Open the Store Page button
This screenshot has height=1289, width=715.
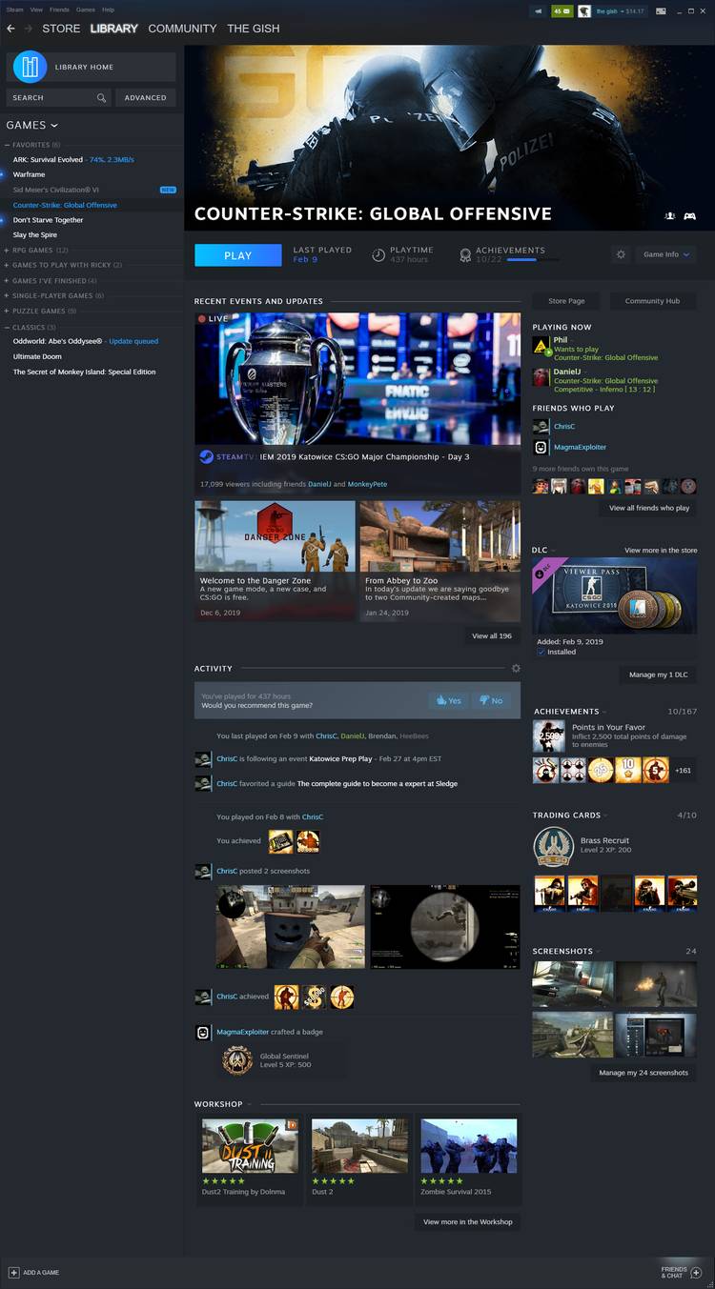(x=566, y=301)
